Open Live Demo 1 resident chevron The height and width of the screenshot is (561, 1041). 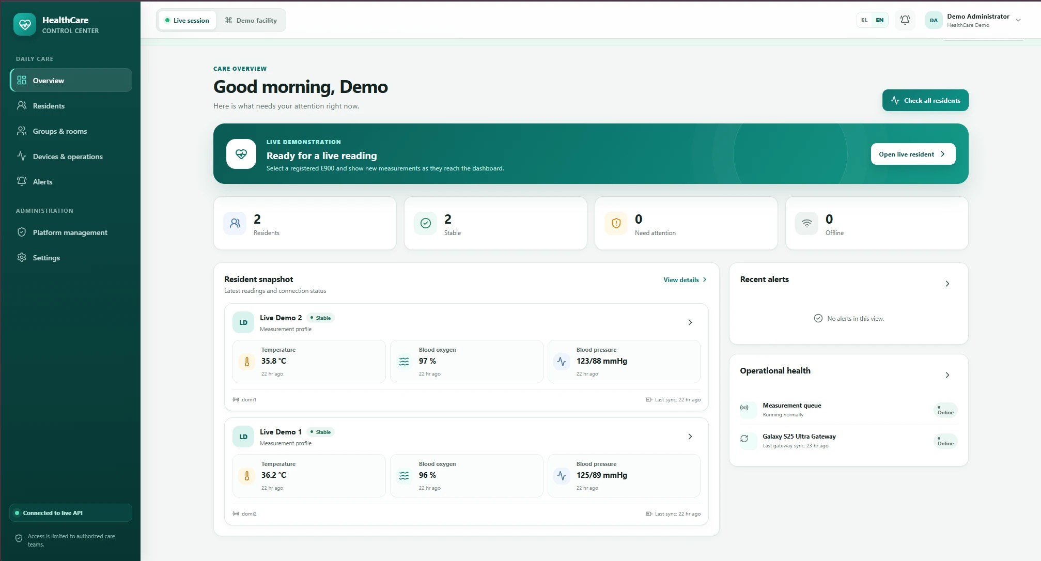pyautogui.click(x=690, y=437)
